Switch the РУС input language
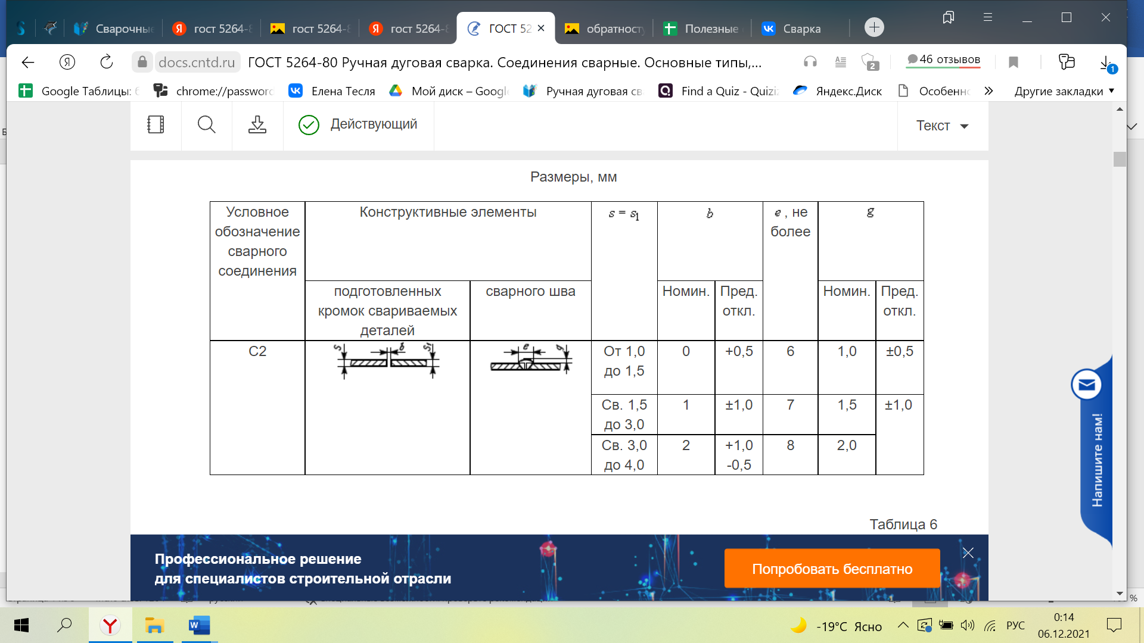This screenshot has width=1144, height=643. point(1015,626)
